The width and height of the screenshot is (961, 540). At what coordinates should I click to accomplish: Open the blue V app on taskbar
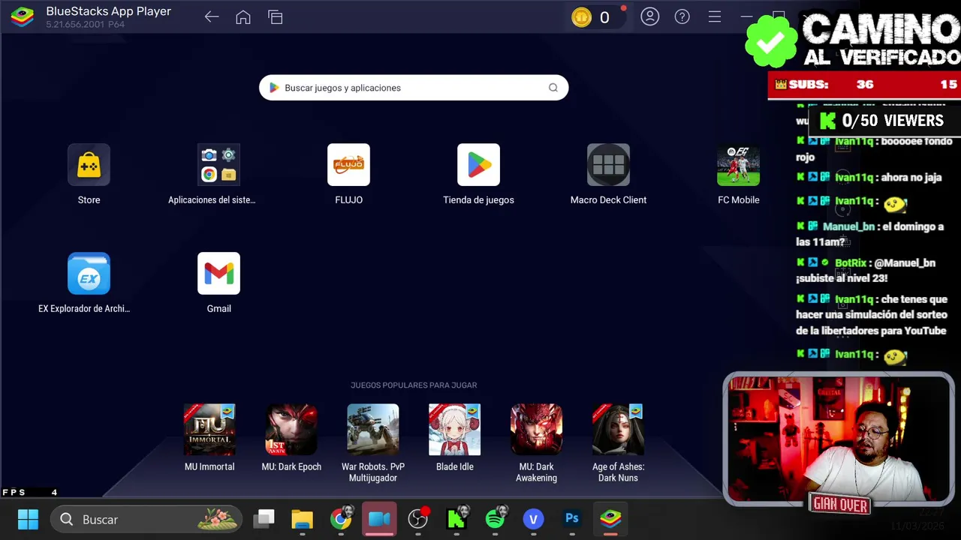click(534, 519)
